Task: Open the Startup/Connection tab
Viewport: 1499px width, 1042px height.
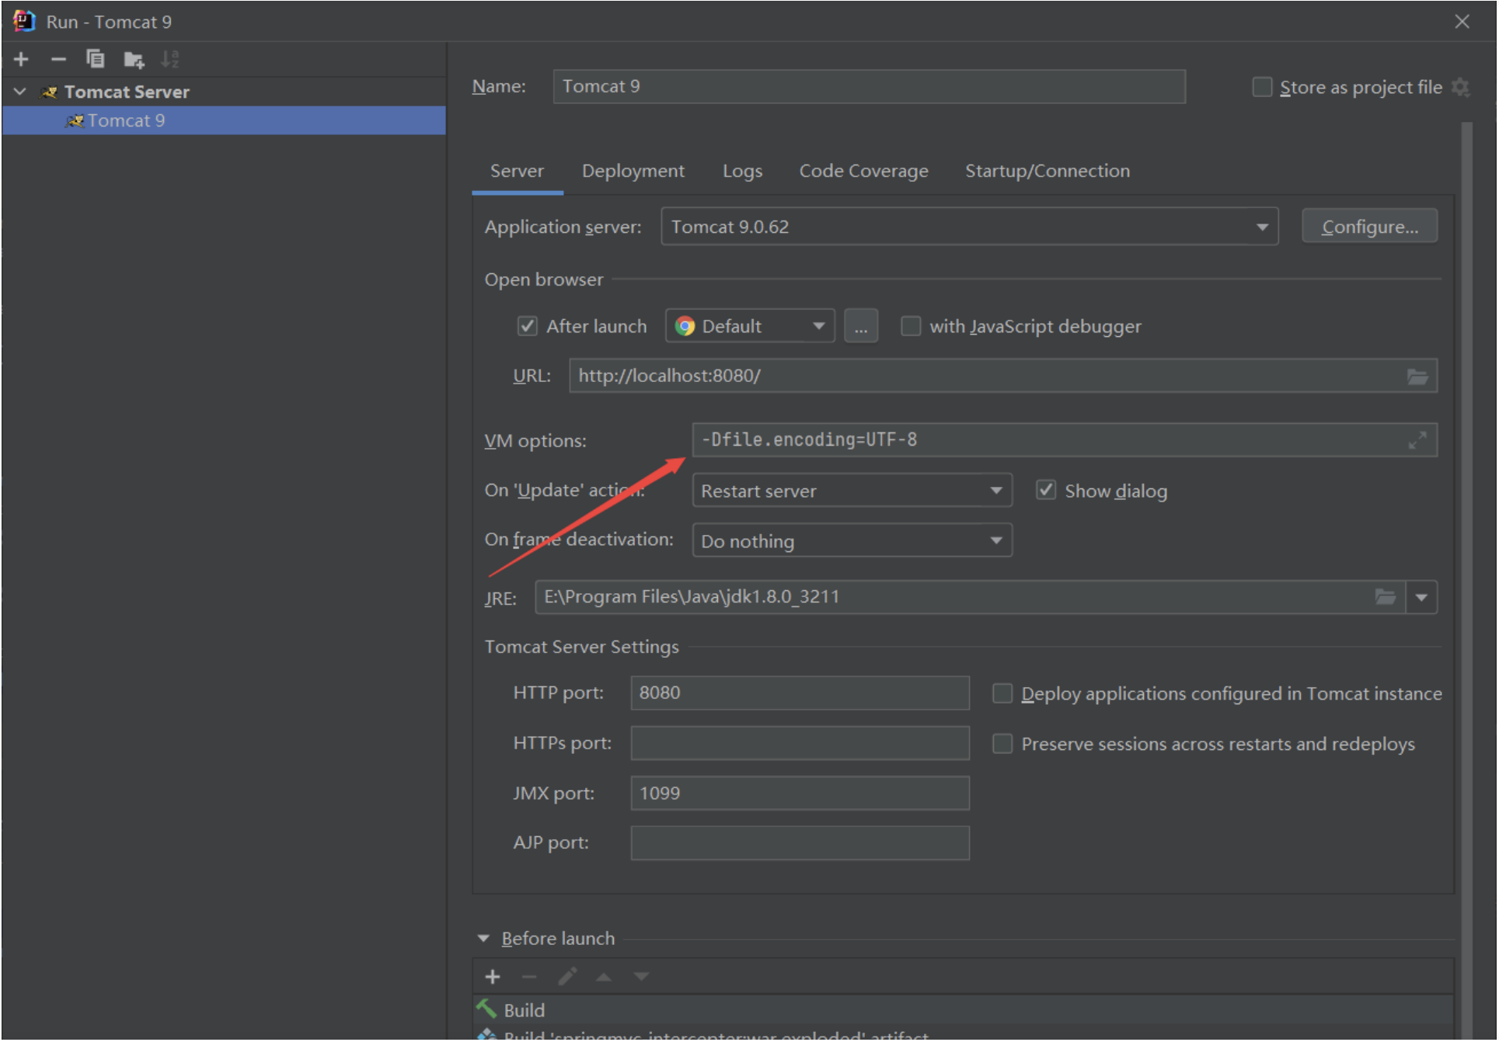Action: coord(1047,171)
